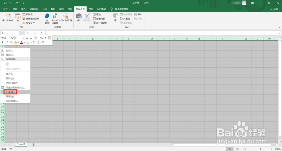Expand the Customize Quick Access Toolbar dropdown

pyautogui.click(x=24, y=3)
